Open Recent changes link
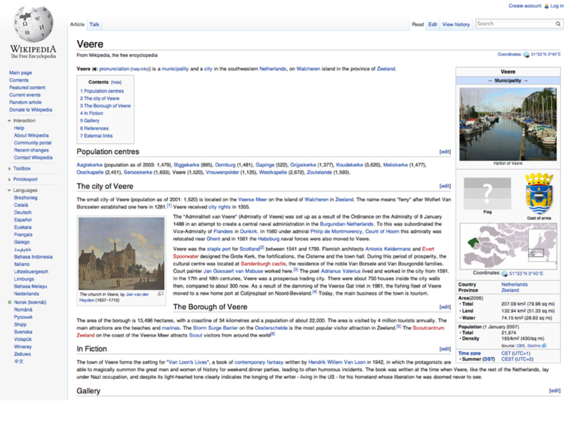The width and height of the screenshot is (564, 423). (31, 150)
